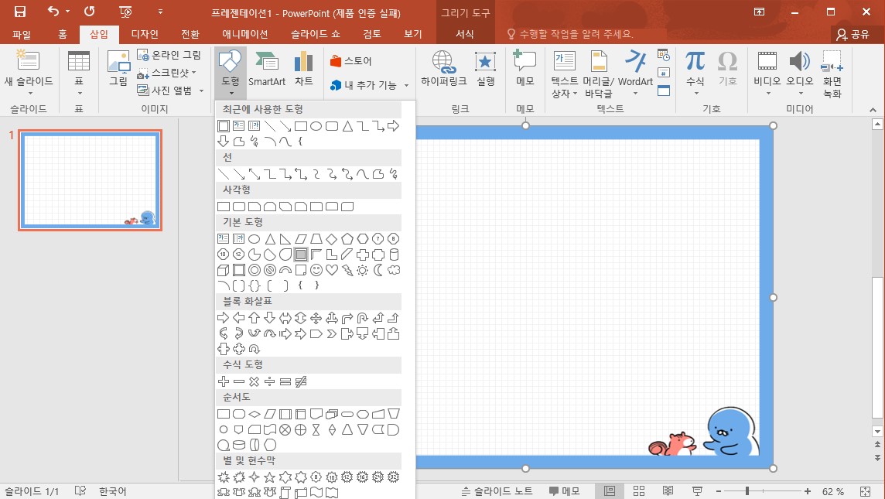Choose the Right Arrow block arrow
Viewport: 885px width, 499px height.
click(224, 318)
